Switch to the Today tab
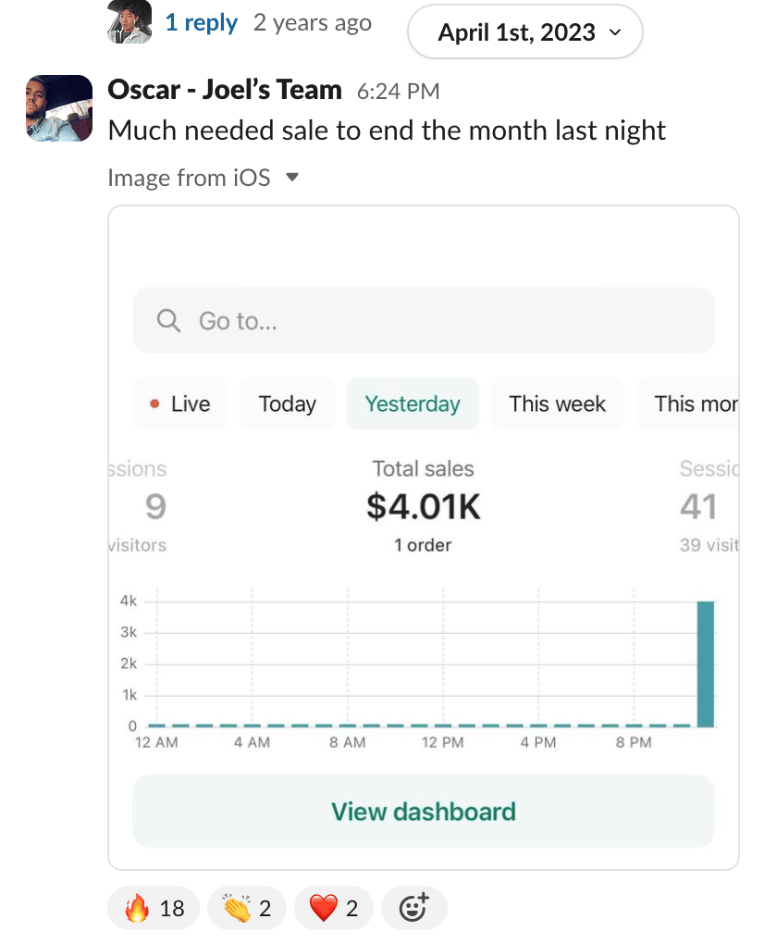Screen dimensions: 764x944 pos(287,404)
